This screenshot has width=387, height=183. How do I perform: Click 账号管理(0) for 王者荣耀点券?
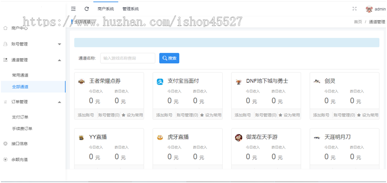(x=109, y=115)
